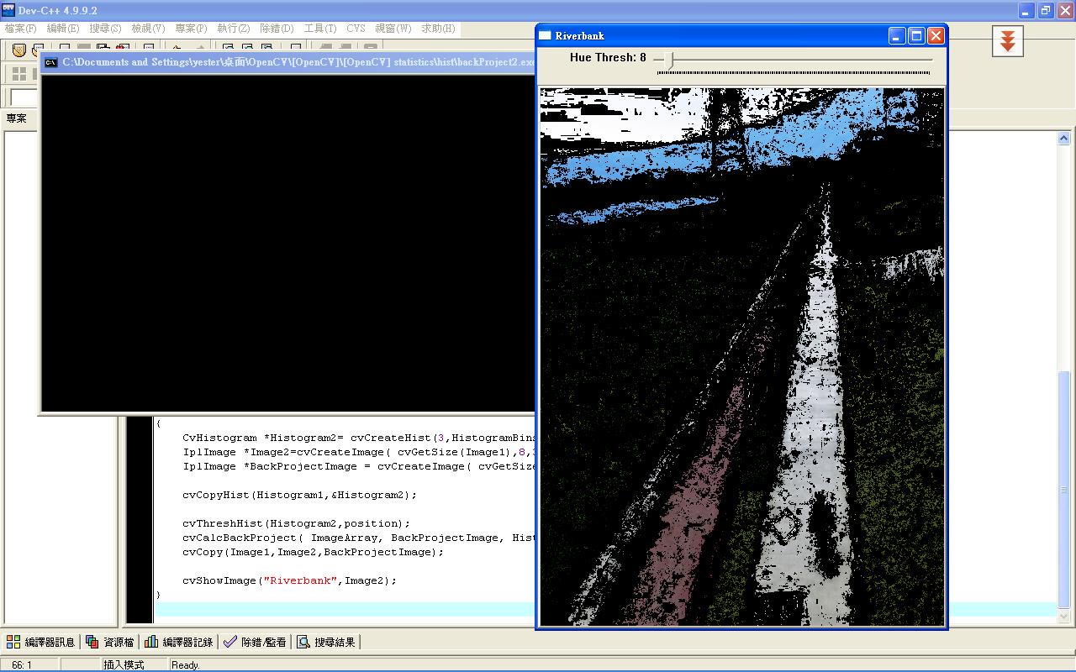Image resolution: width=1076 pixels, height=672 pixels.
Task: Click the Riverbank title bar text
Action: pos(579,35)
